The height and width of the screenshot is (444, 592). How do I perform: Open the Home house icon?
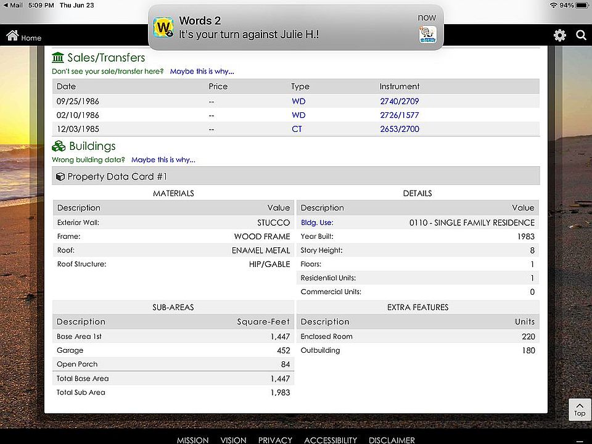[x=12, y=36]
